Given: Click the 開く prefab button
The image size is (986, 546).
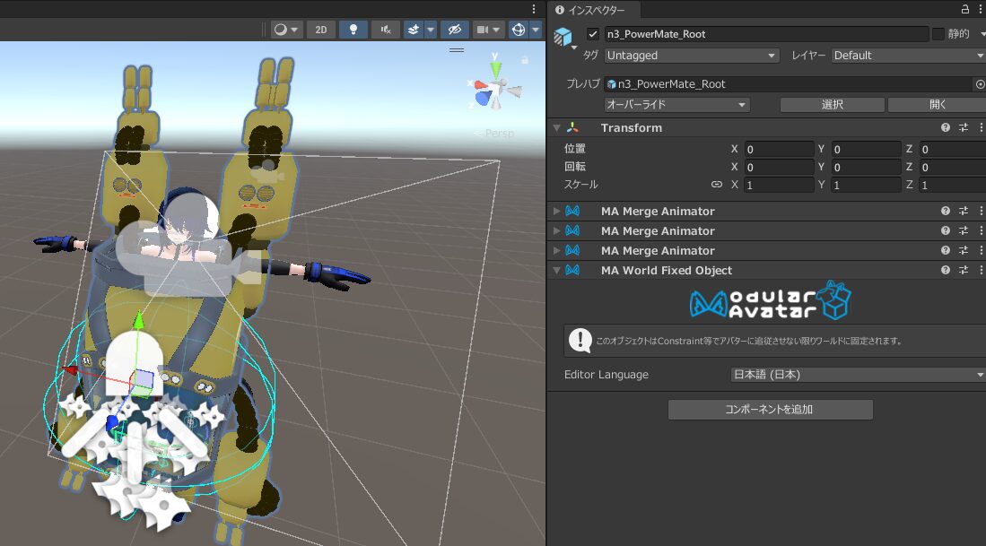Looking at the screenshot, I should (938, 105).
